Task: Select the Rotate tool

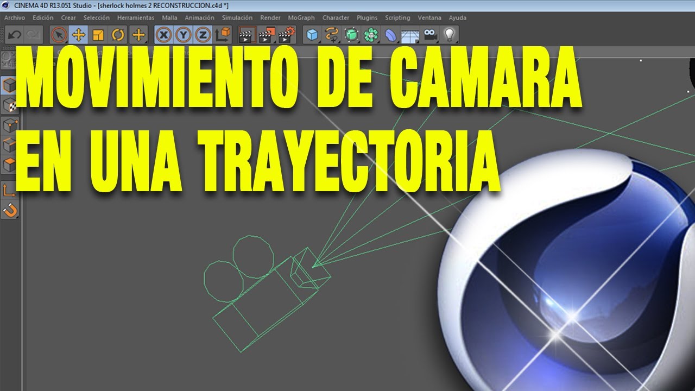Action: (x=118, y=35)
